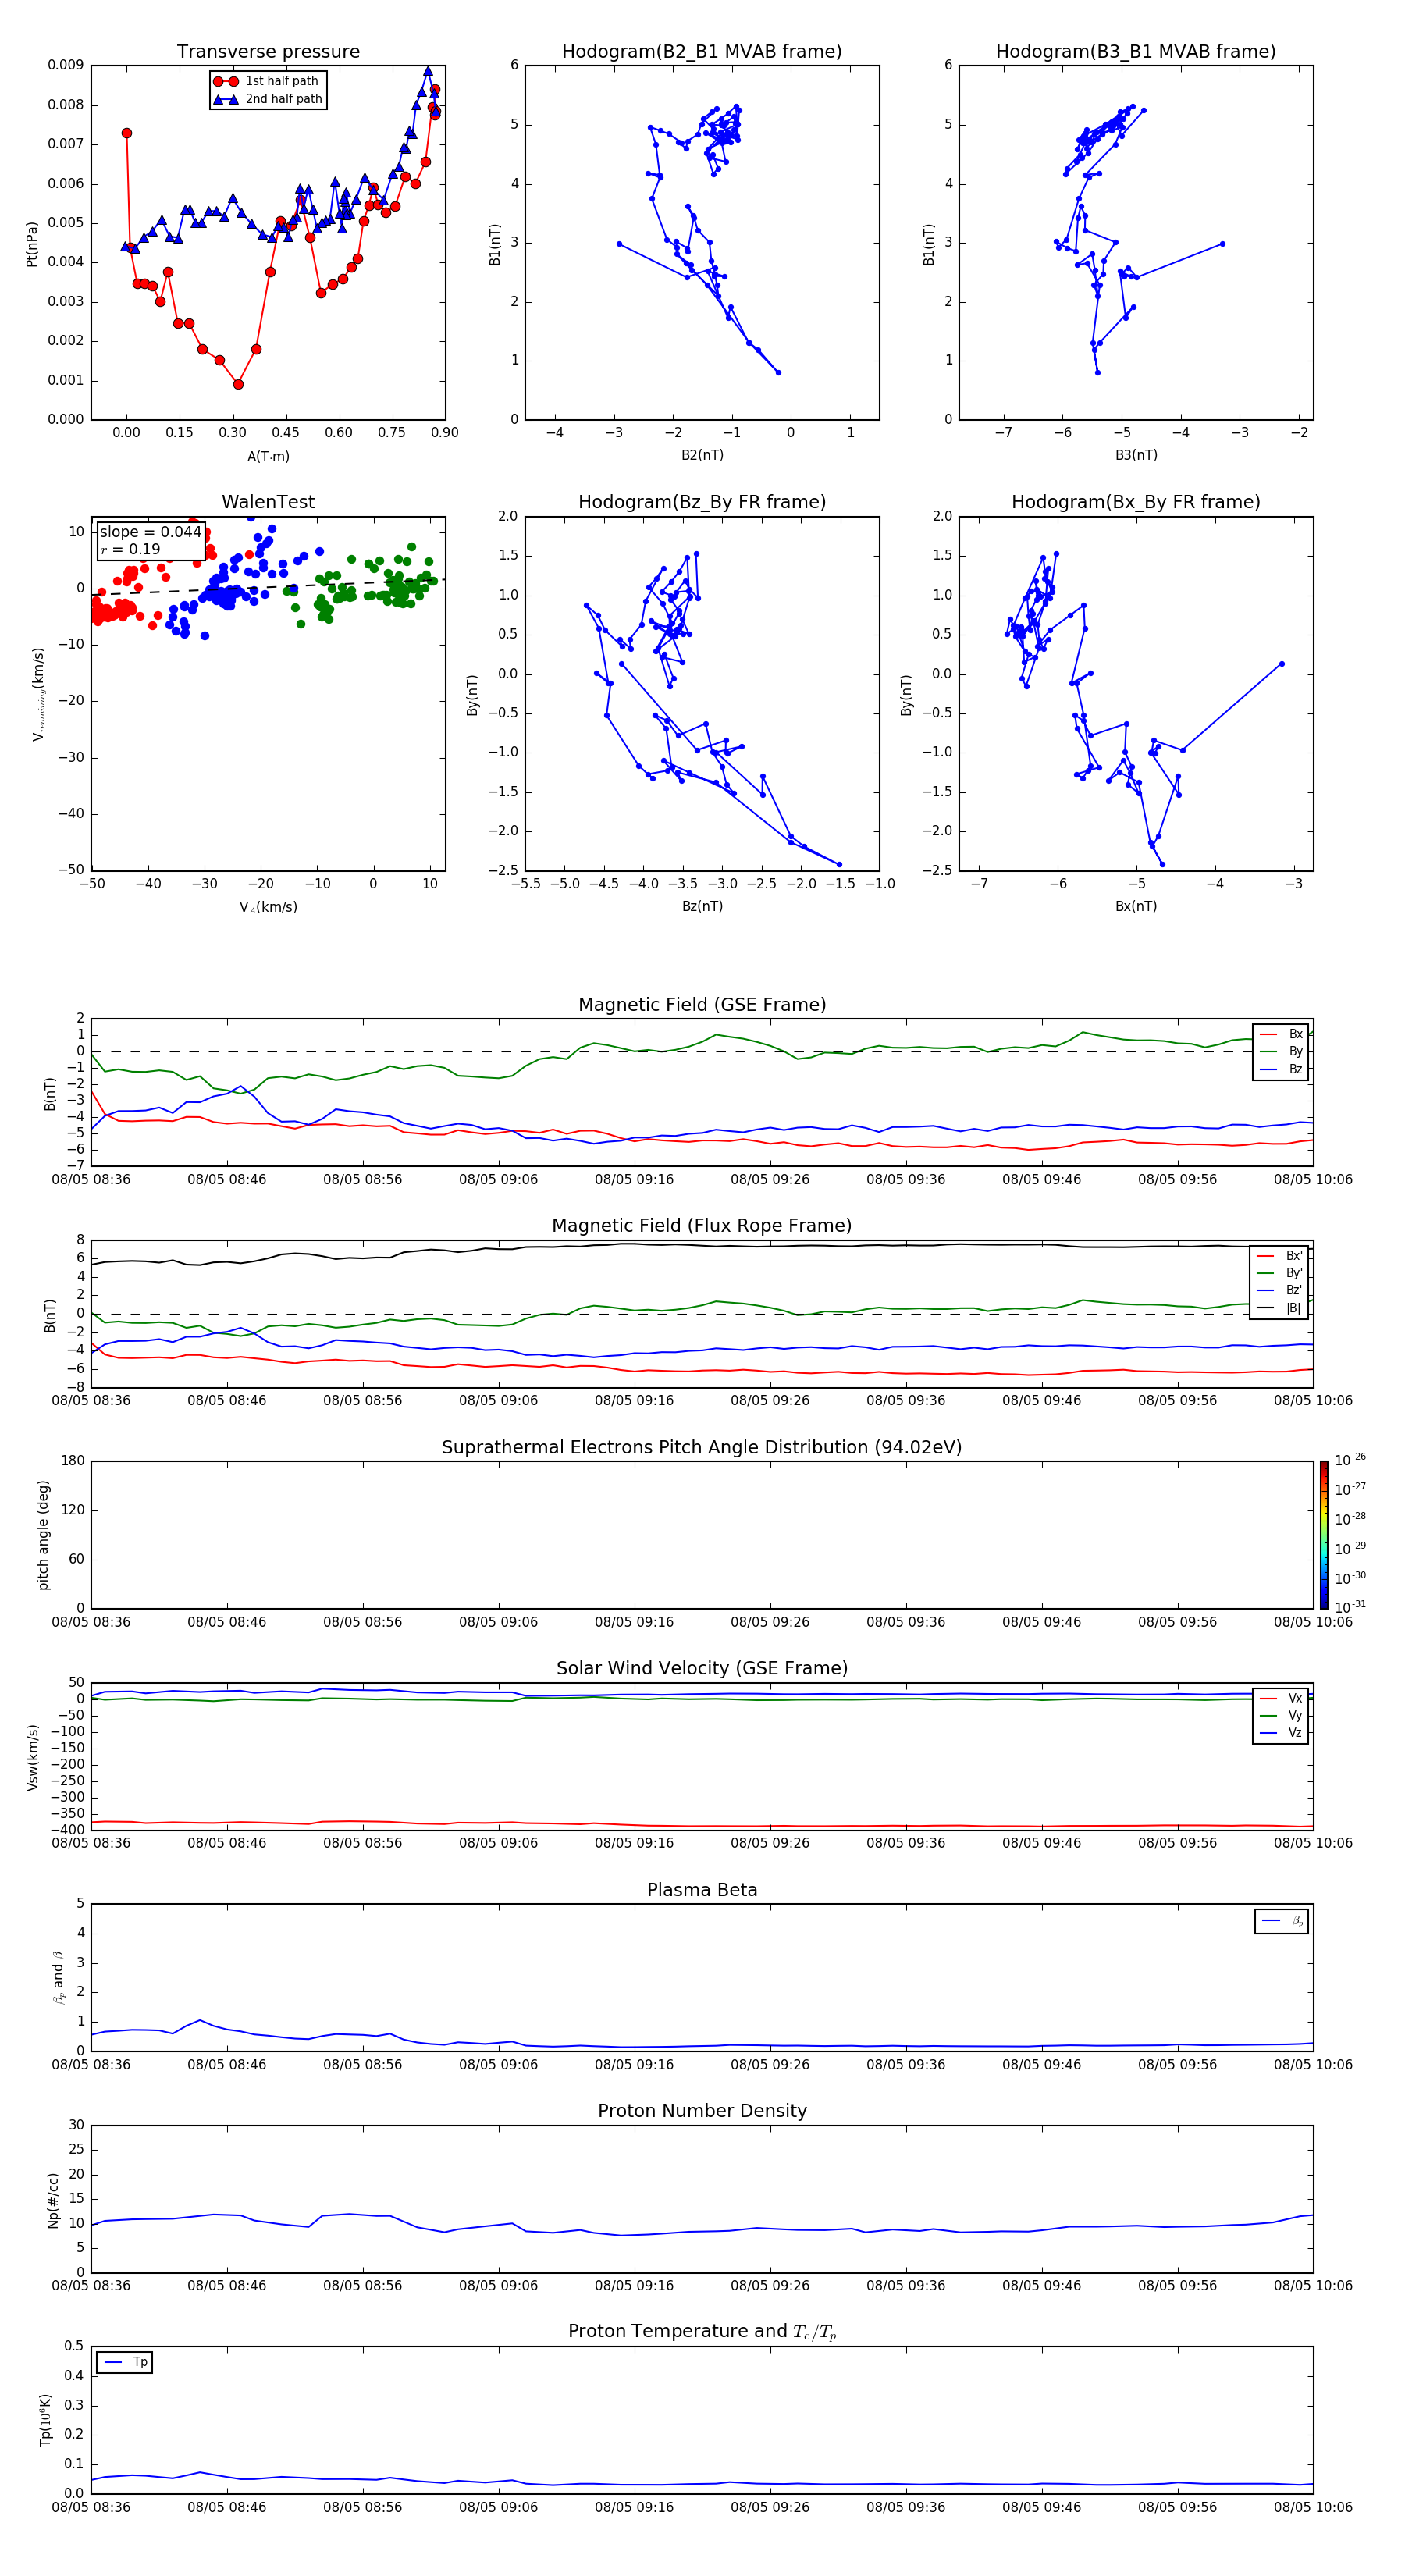Viewport: 1405px width, 2576px height.
Task: Select the 'Hodogram(Bz_By FR frame)' title
Action: click(x=702, y=502)
